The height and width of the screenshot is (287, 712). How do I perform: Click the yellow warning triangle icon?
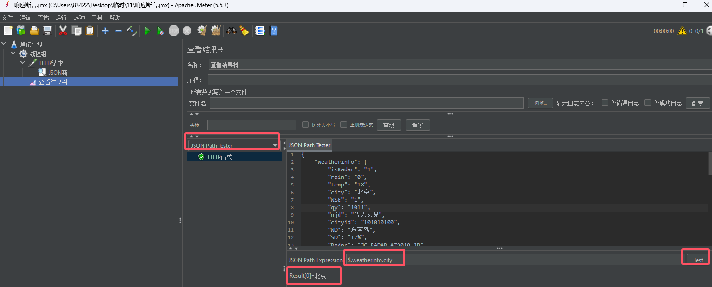click(x=682, y=31)
